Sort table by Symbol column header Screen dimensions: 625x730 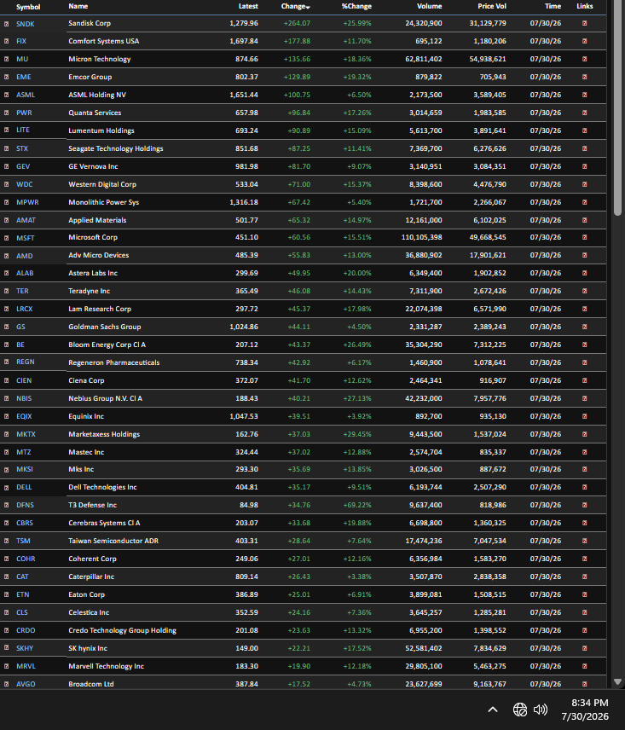pyautogui.click(x=28, y=7)
